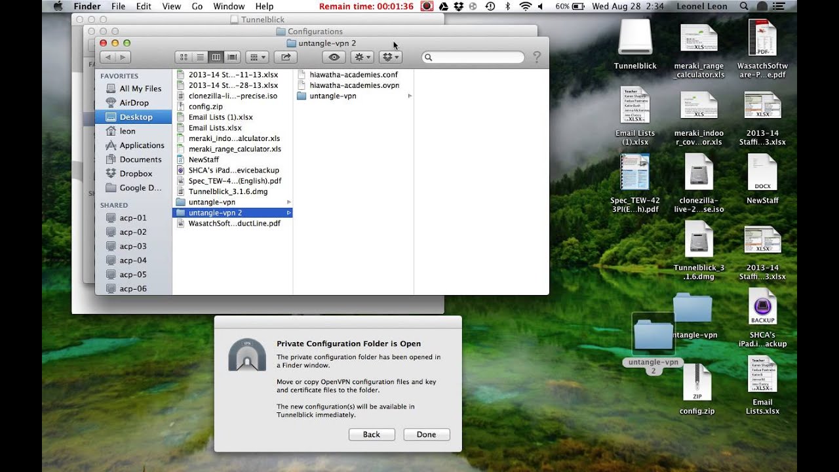Click the Back navigation arrow in Finder toolbar
The width and height of the screenshot is (839, 472).
(x=107, y=58)
